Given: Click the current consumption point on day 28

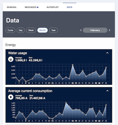Looking at the screenshot, I should tap(106, 105).
